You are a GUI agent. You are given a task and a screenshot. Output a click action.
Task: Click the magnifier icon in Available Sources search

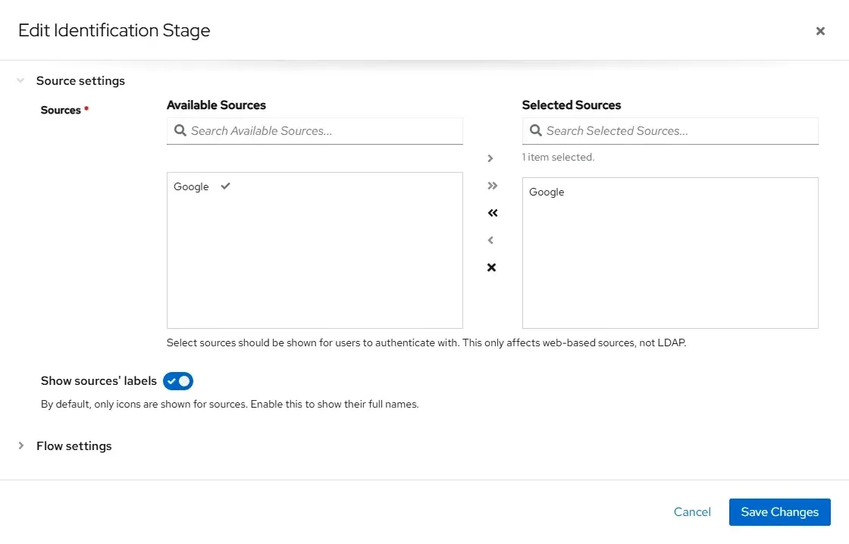180,130
